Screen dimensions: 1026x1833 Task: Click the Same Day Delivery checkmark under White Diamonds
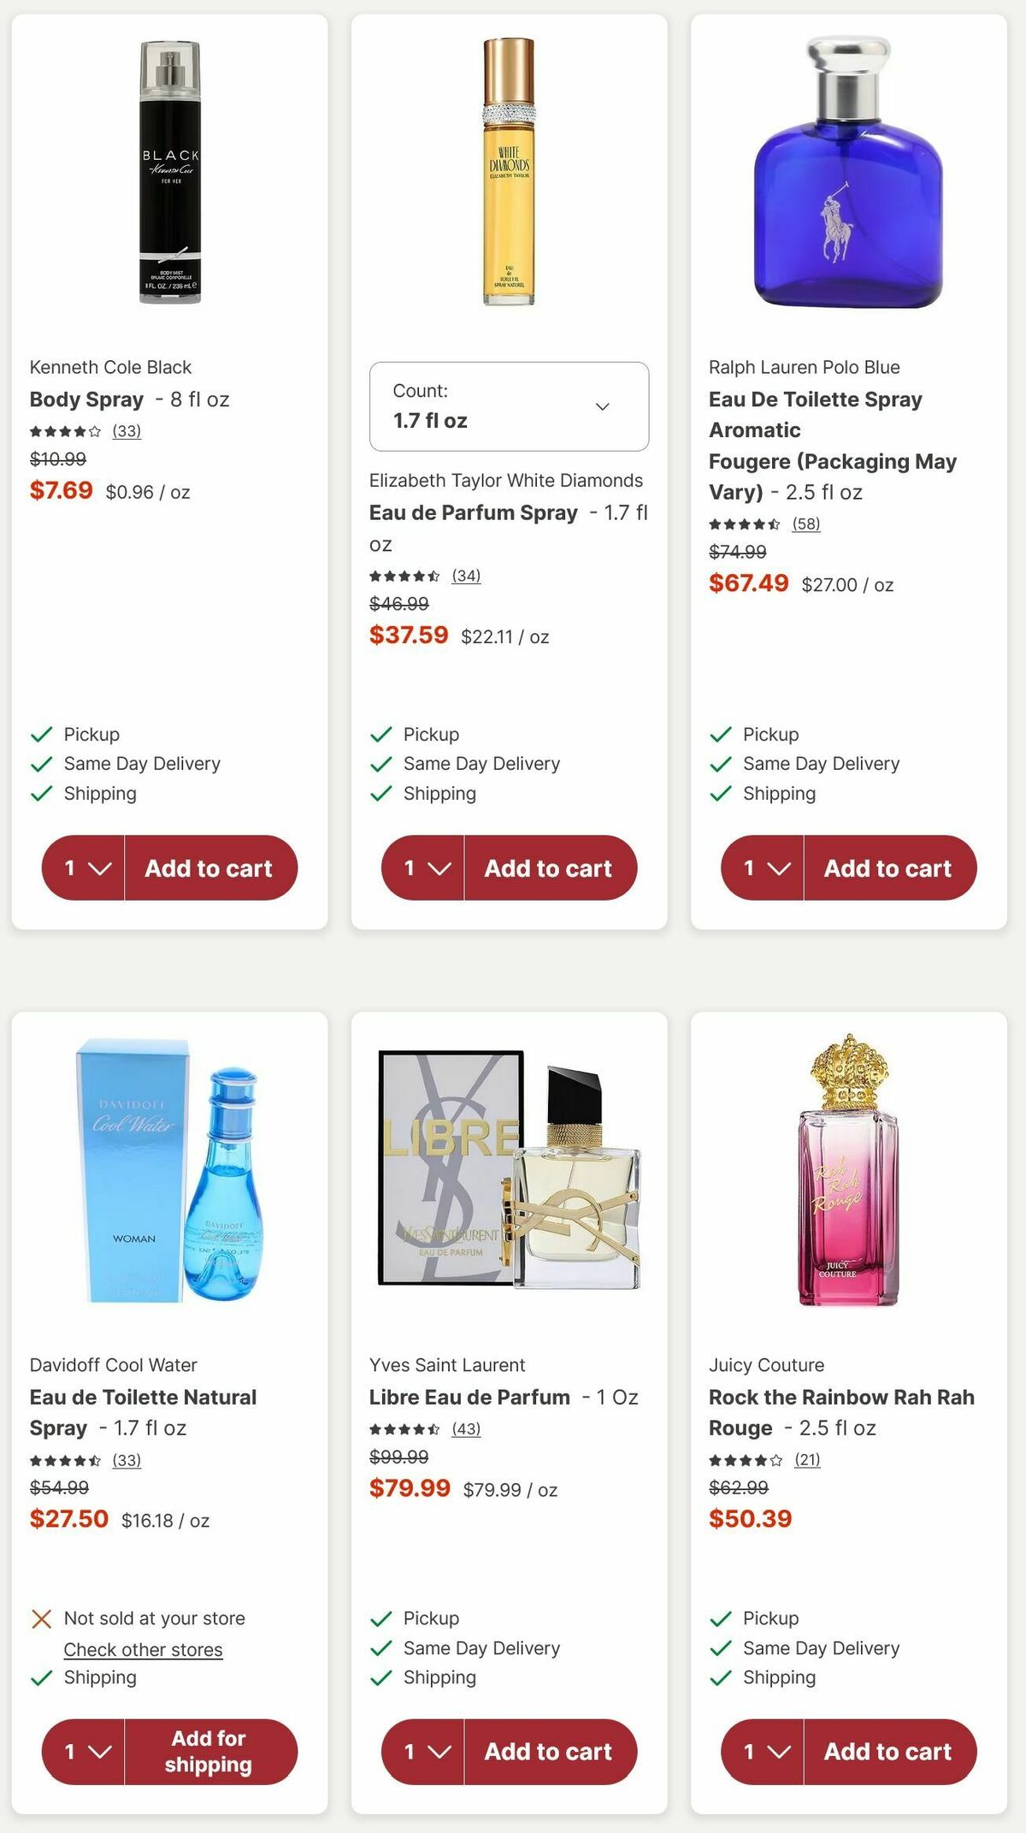[379, 763]
